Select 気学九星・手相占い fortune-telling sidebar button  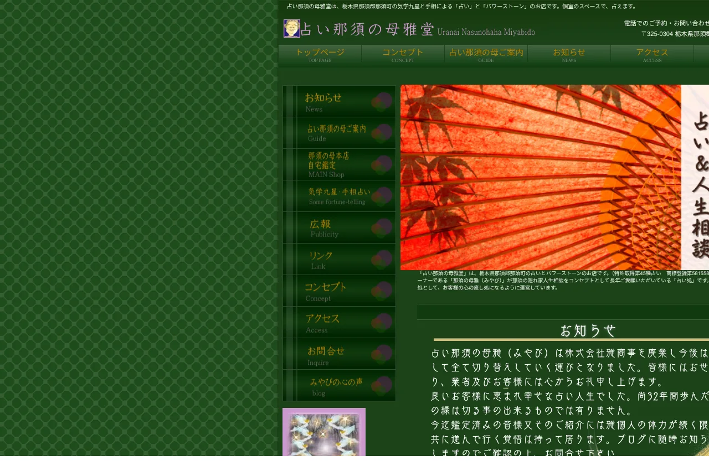pyautogui.click(x=340, y=196)
